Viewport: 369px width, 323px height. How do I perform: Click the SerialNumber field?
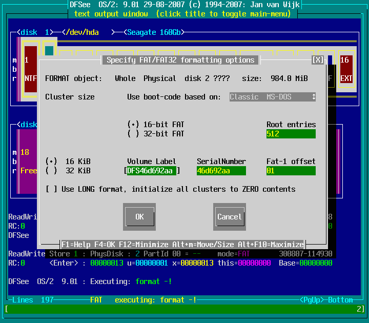[x=221, y=171]
